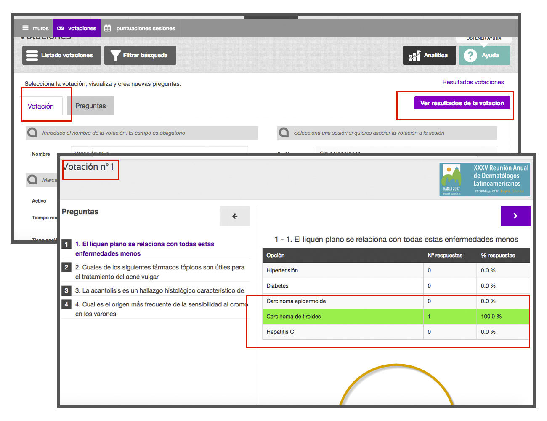Select the Votación tab
Image resolution: width=547 pixels, height=421 pixels.
(x=41, y=106)
